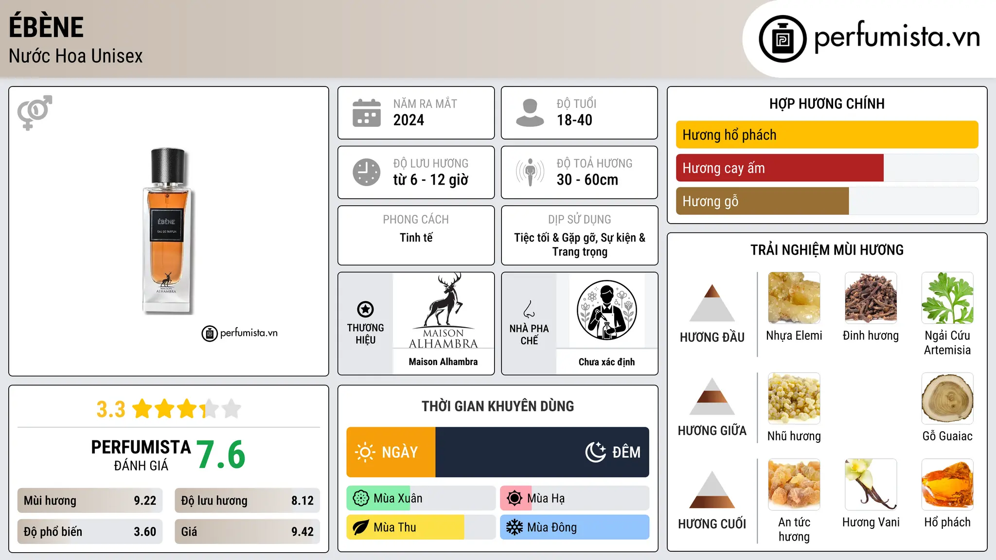The width and height of the screenshot is (996, 560).
Task: Click the Hương cay ấm accord bar
Action: [x=827, y=168]
